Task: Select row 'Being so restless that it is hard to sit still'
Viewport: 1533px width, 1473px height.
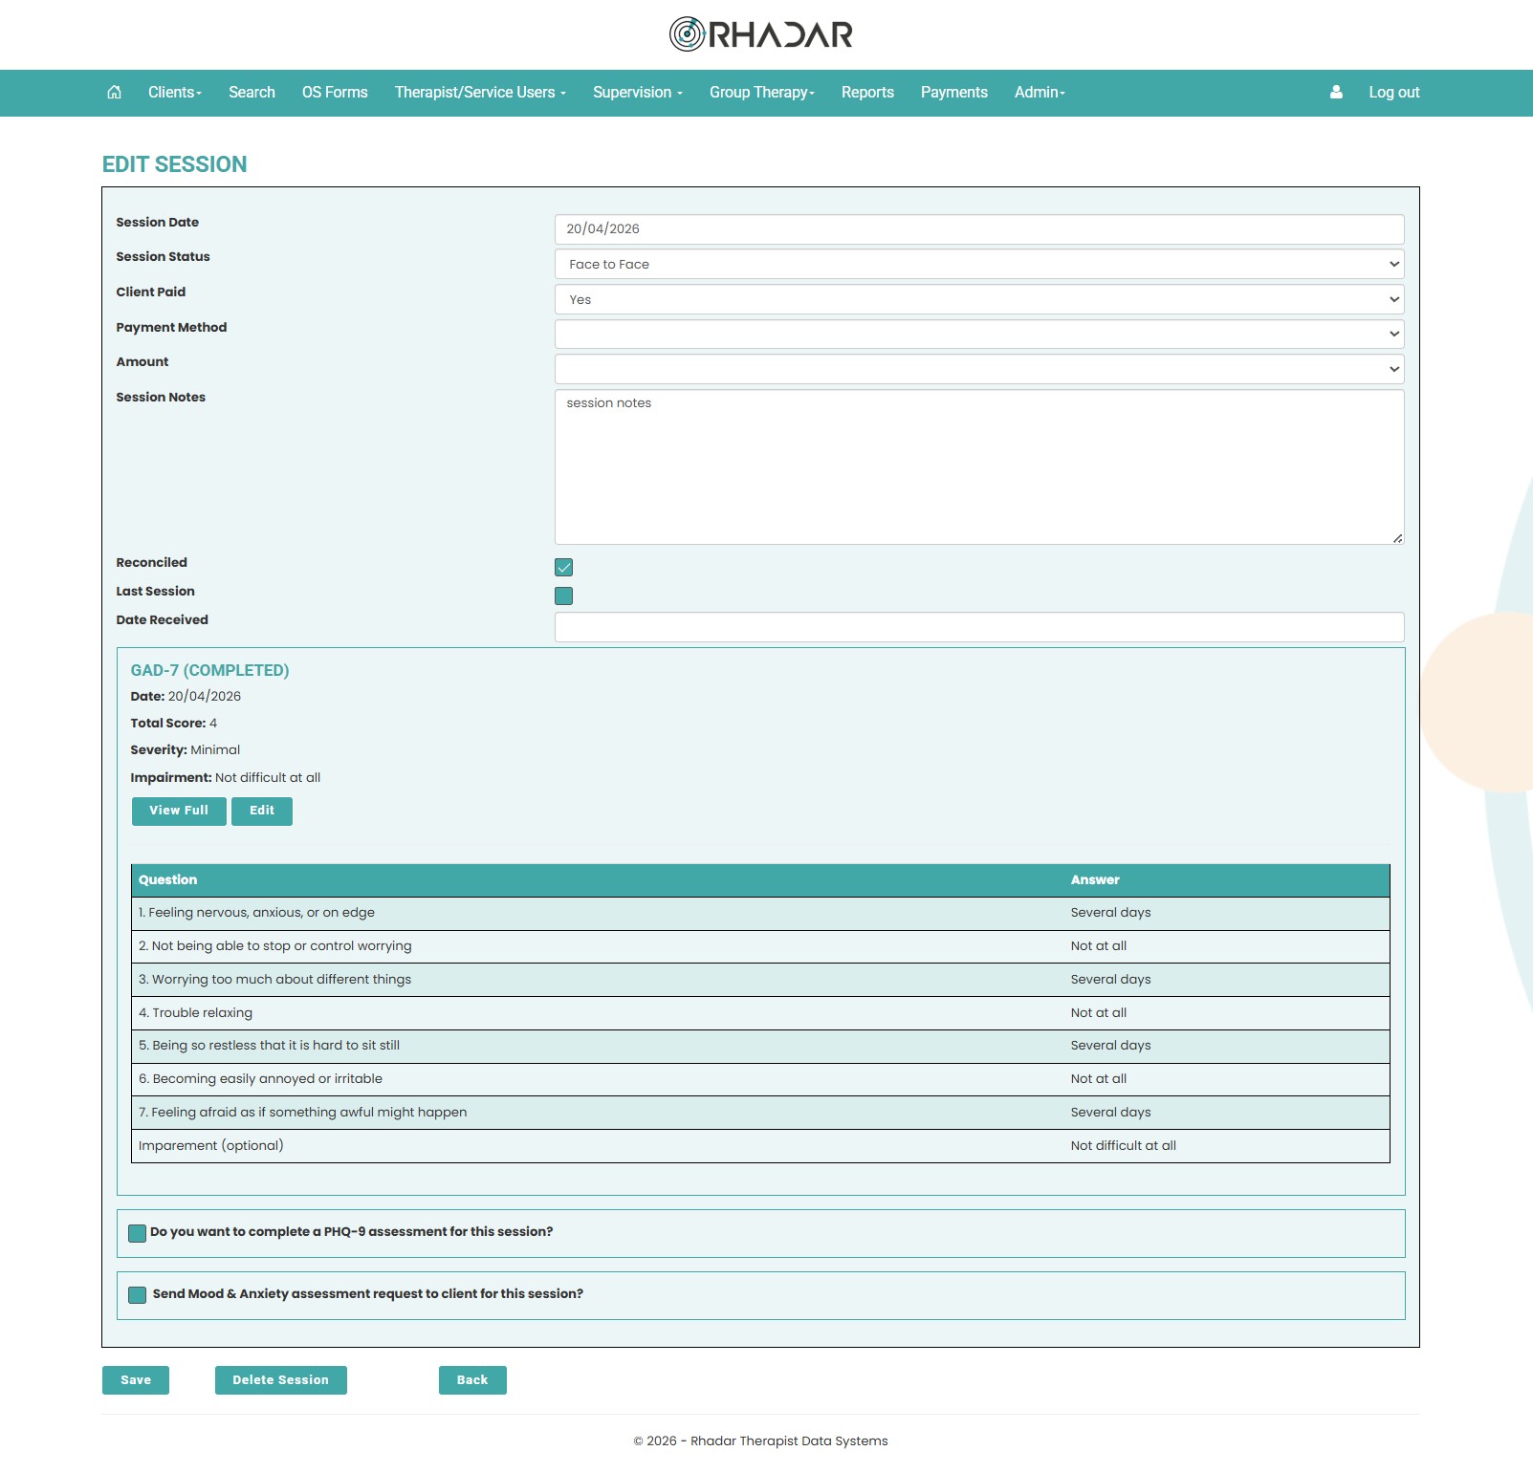Action: pos(760,1046)
